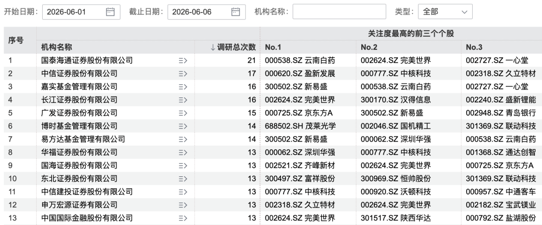Focus the 开始日期 date field
542x225 pixels.
(x=81, y=12)
